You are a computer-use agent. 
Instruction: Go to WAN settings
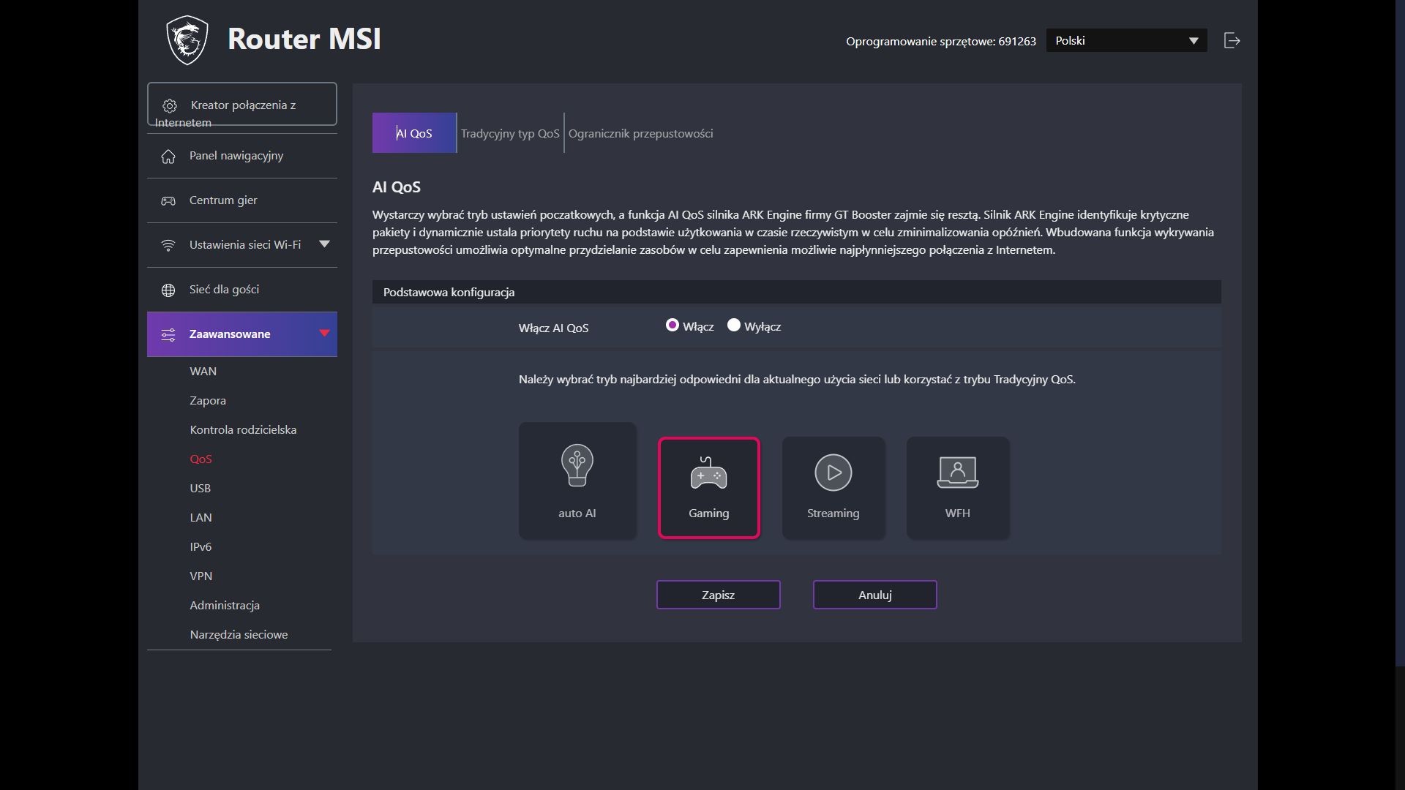[203, 372]
